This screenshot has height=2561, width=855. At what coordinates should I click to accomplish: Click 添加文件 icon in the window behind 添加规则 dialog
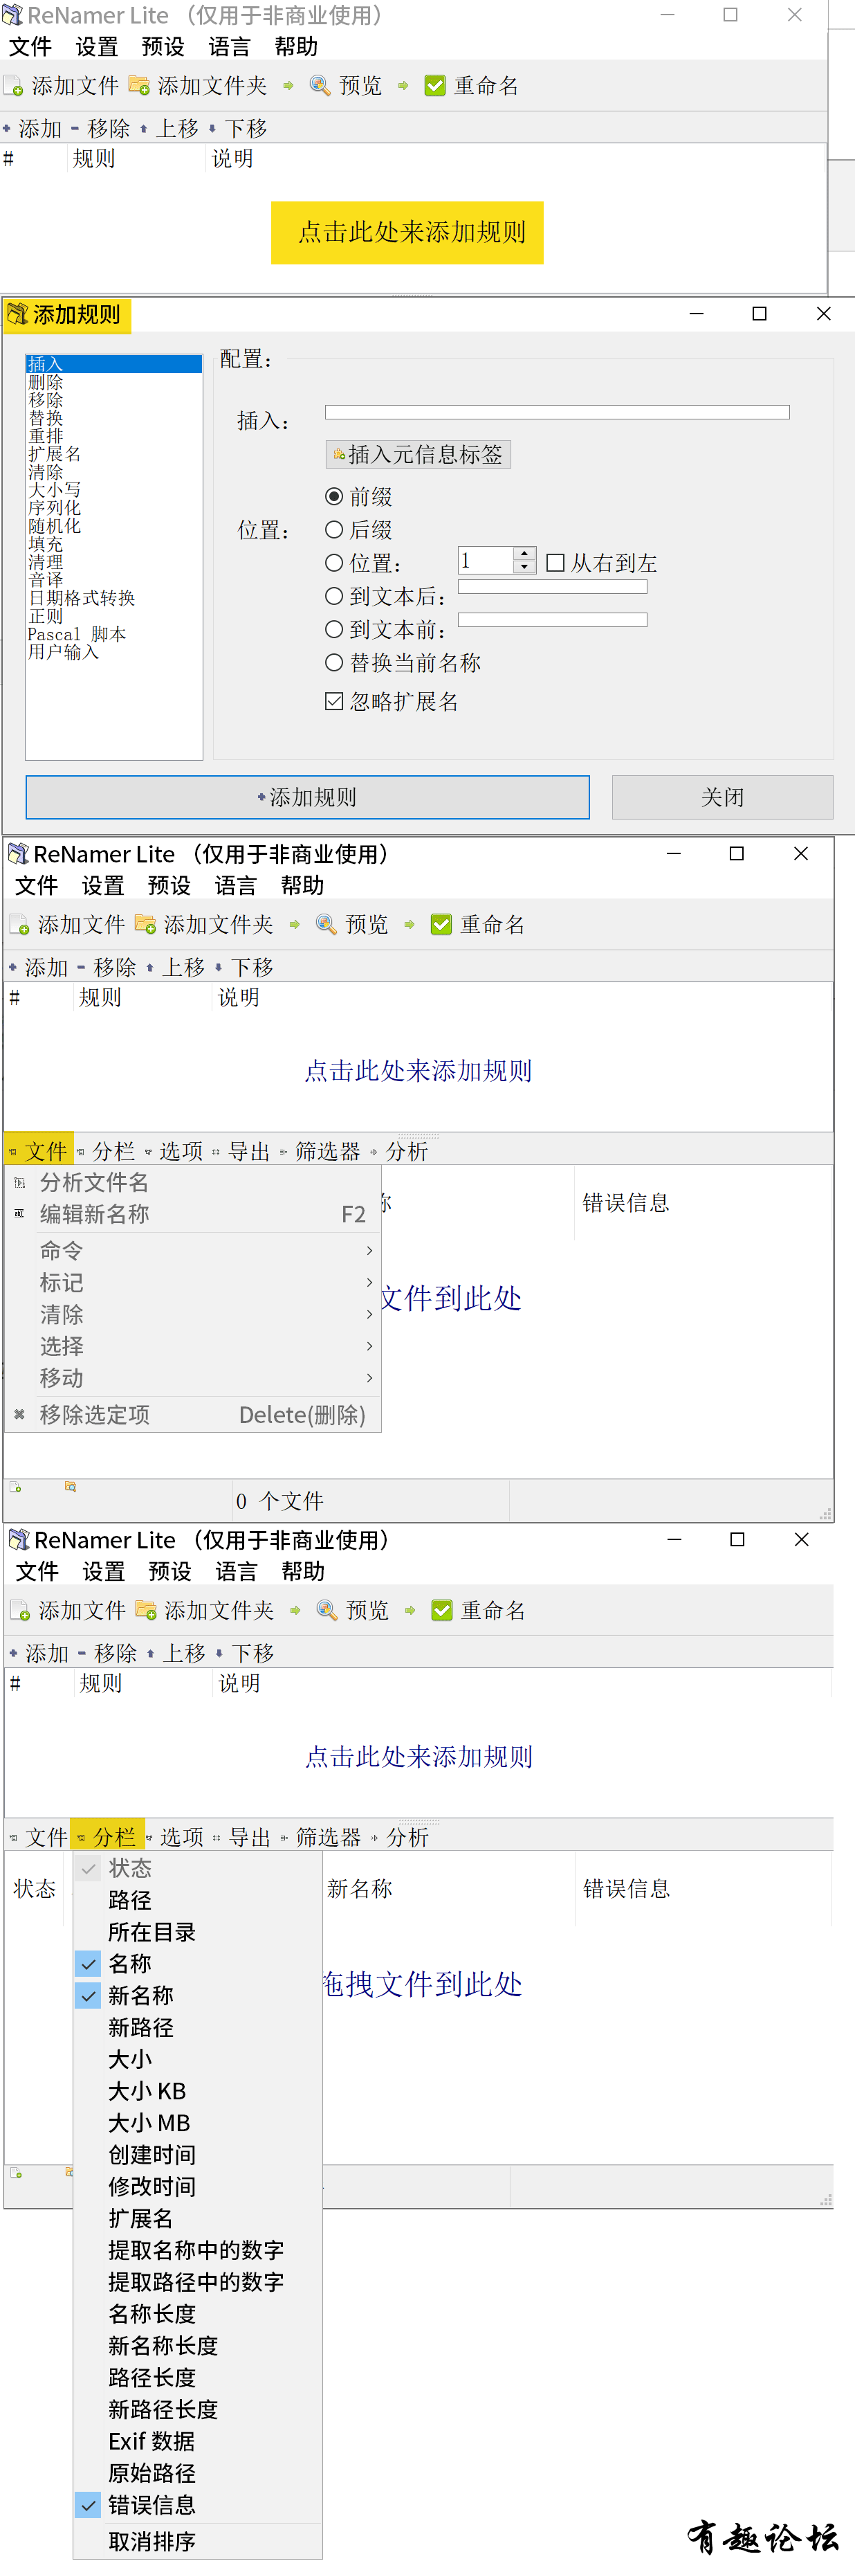pos(13,87)
